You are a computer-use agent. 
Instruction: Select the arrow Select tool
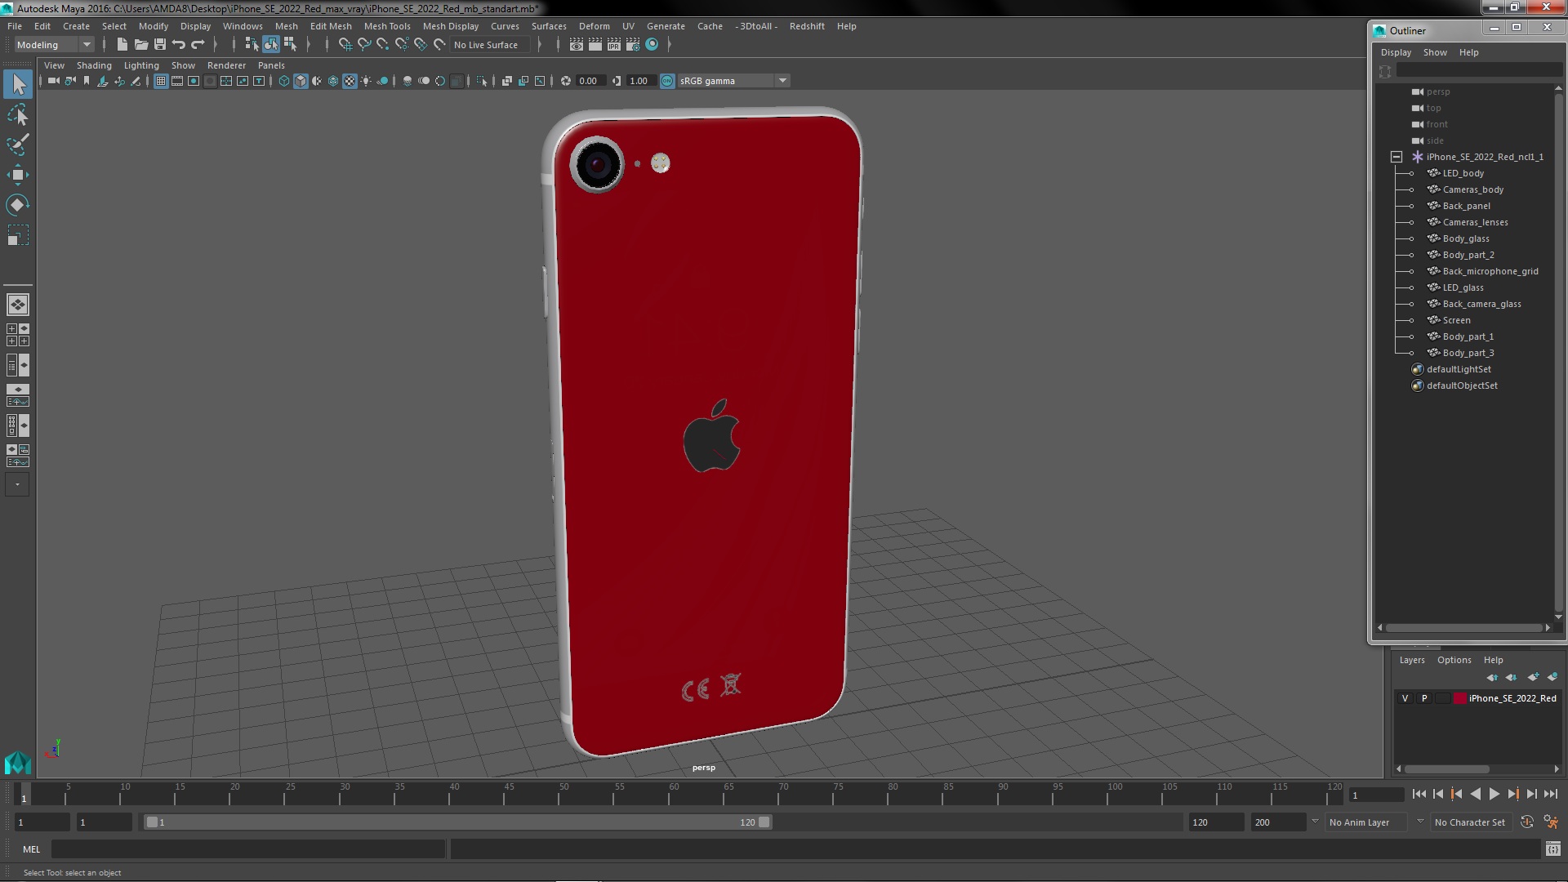tap(18, 83)
